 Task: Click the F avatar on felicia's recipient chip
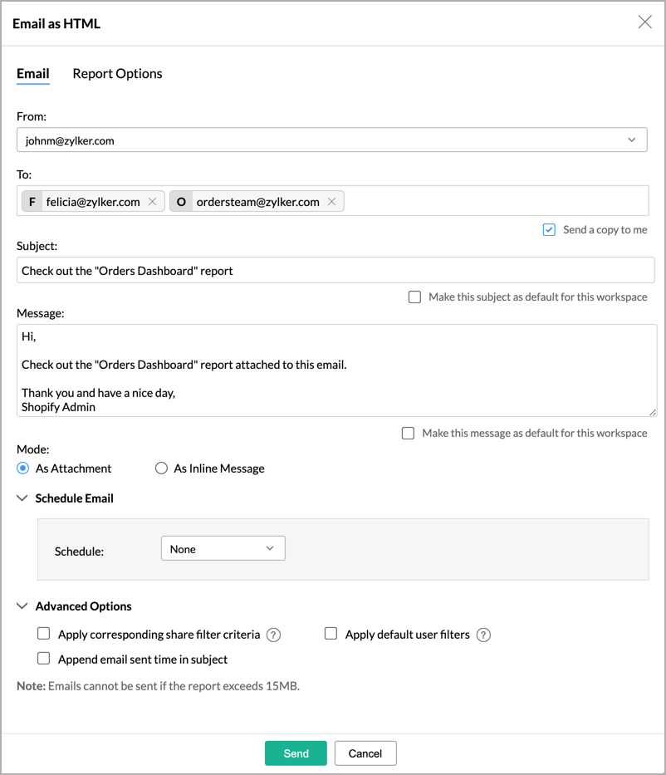(32, 201)
